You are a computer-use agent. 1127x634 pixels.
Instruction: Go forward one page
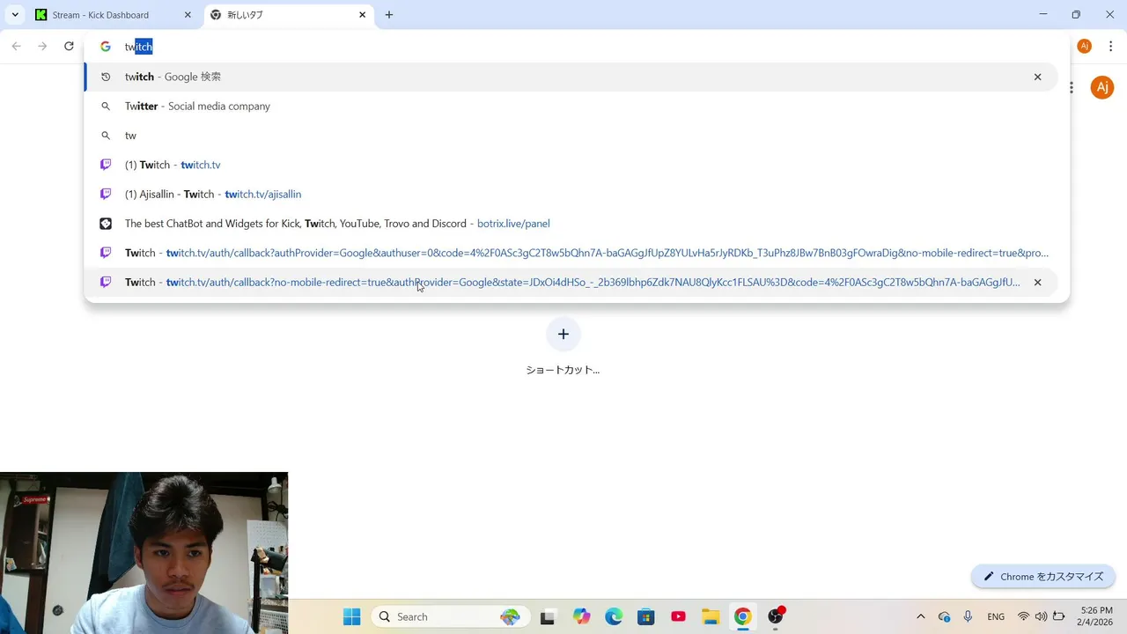[x=42, y=46]
